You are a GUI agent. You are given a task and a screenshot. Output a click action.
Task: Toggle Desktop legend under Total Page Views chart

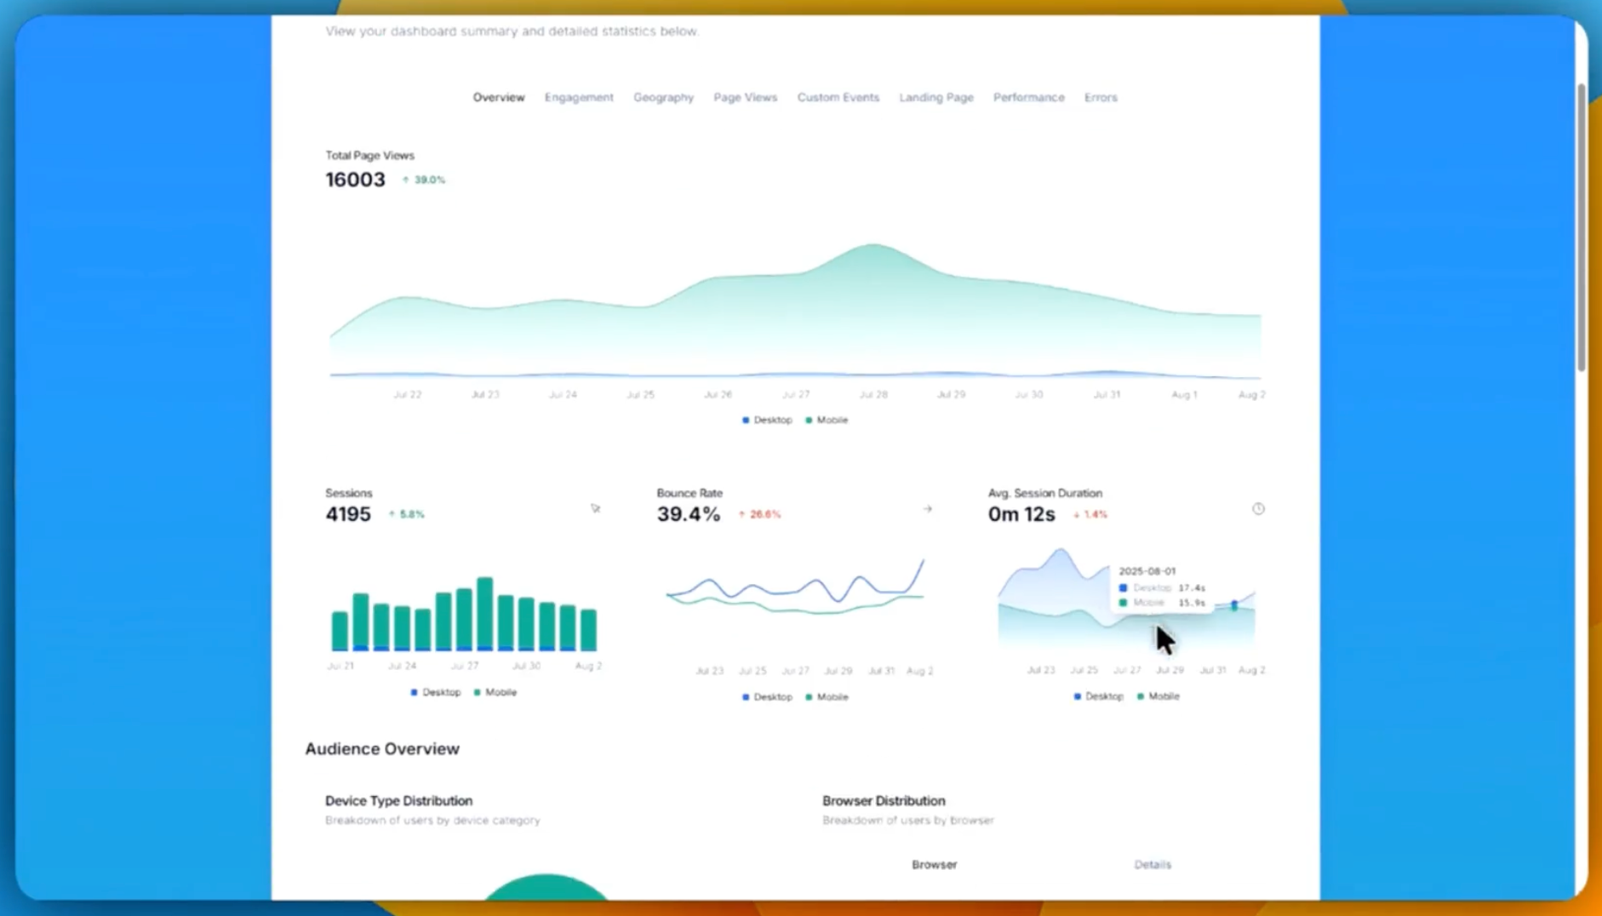[767, 420]
